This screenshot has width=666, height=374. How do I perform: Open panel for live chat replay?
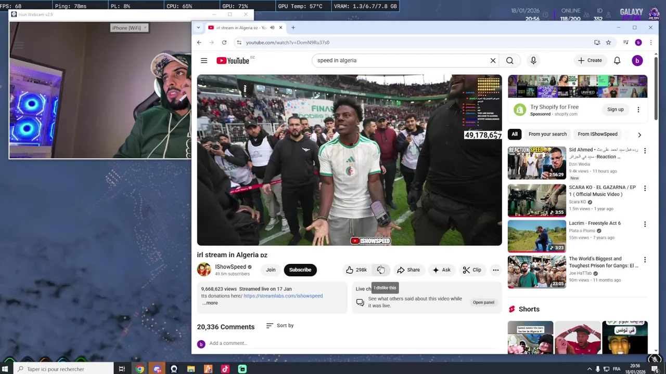(483, 302)
